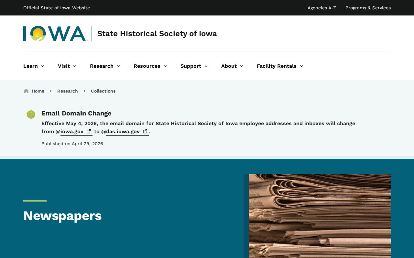Click the Email Domain Change heading
The image size is (414, 258).
pos(76,113)
